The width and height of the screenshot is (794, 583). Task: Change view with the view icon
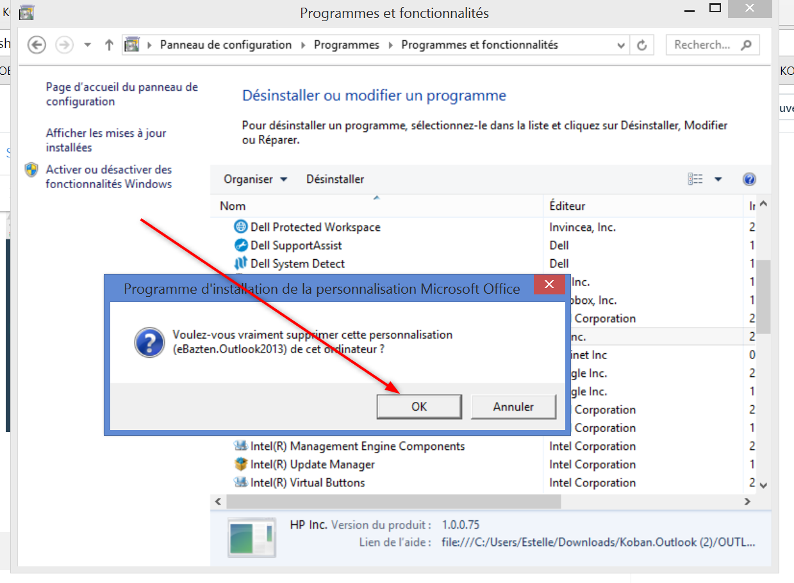[x=695, y=179]
